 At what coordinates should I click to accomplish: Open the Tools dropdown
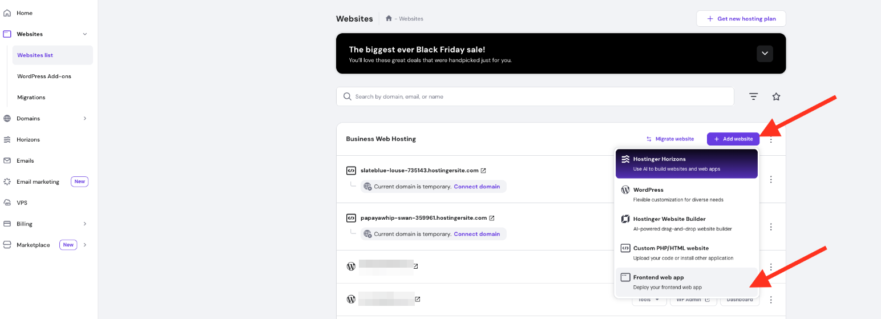click(649, 300)
